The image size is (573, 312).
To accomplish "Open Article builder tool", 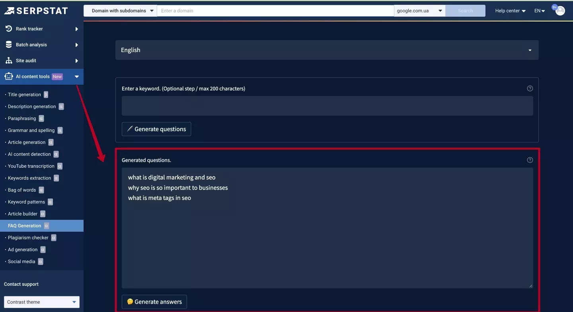I will (x=23, y=214).
